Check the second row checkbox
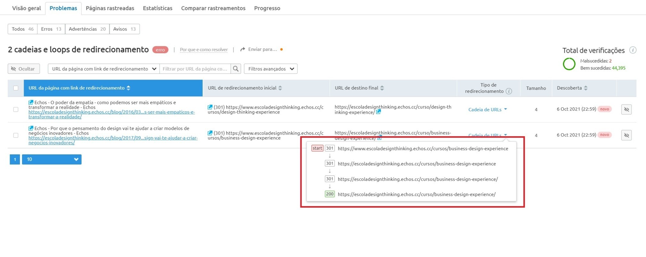646x257 pixels. 16,135
